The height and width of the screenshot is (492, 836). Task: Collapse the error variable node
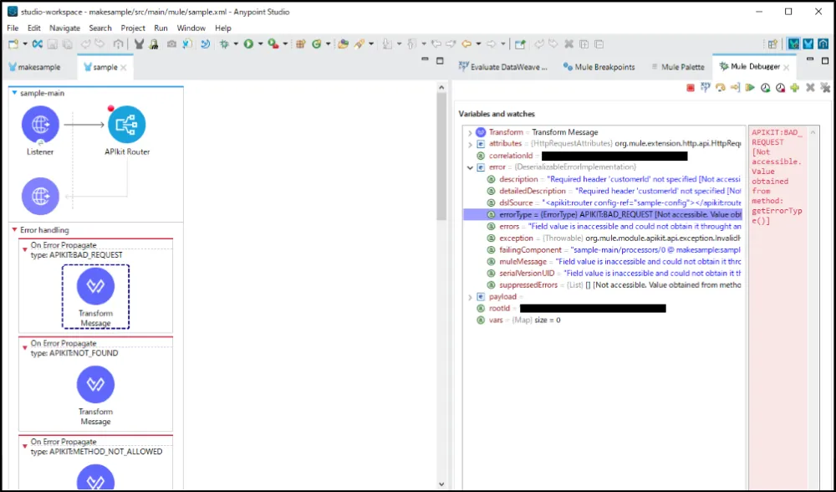(x=470, y=167)
